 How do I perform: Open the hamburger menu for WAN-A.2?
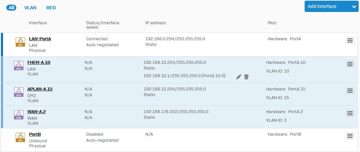click(350, 113)
